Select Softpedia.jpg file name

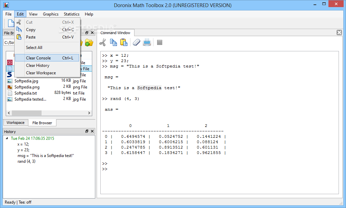[x=26, y=81]
